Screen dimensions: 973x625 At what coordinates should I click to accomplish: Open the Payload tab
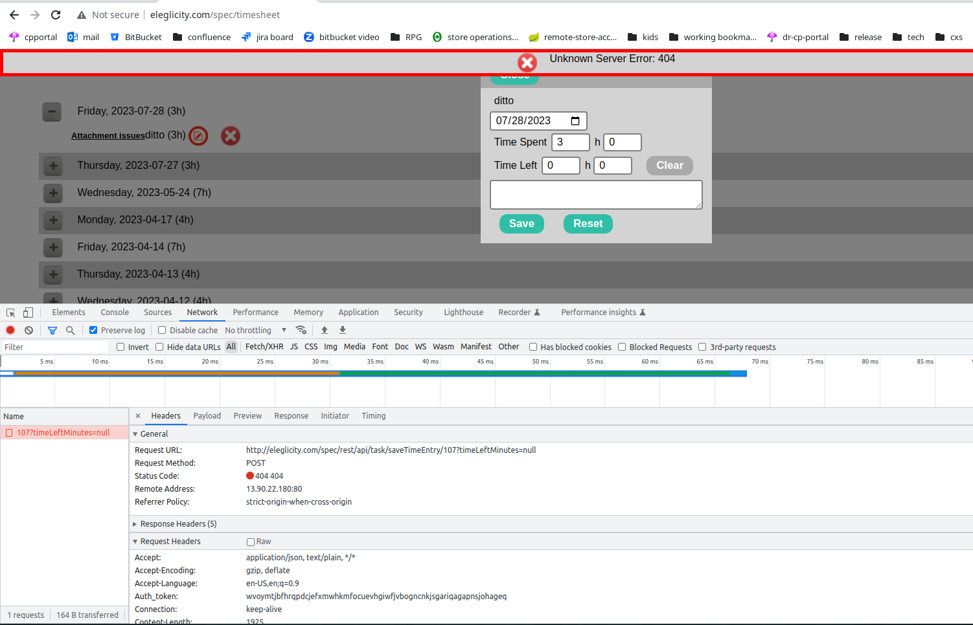[207, 416]
